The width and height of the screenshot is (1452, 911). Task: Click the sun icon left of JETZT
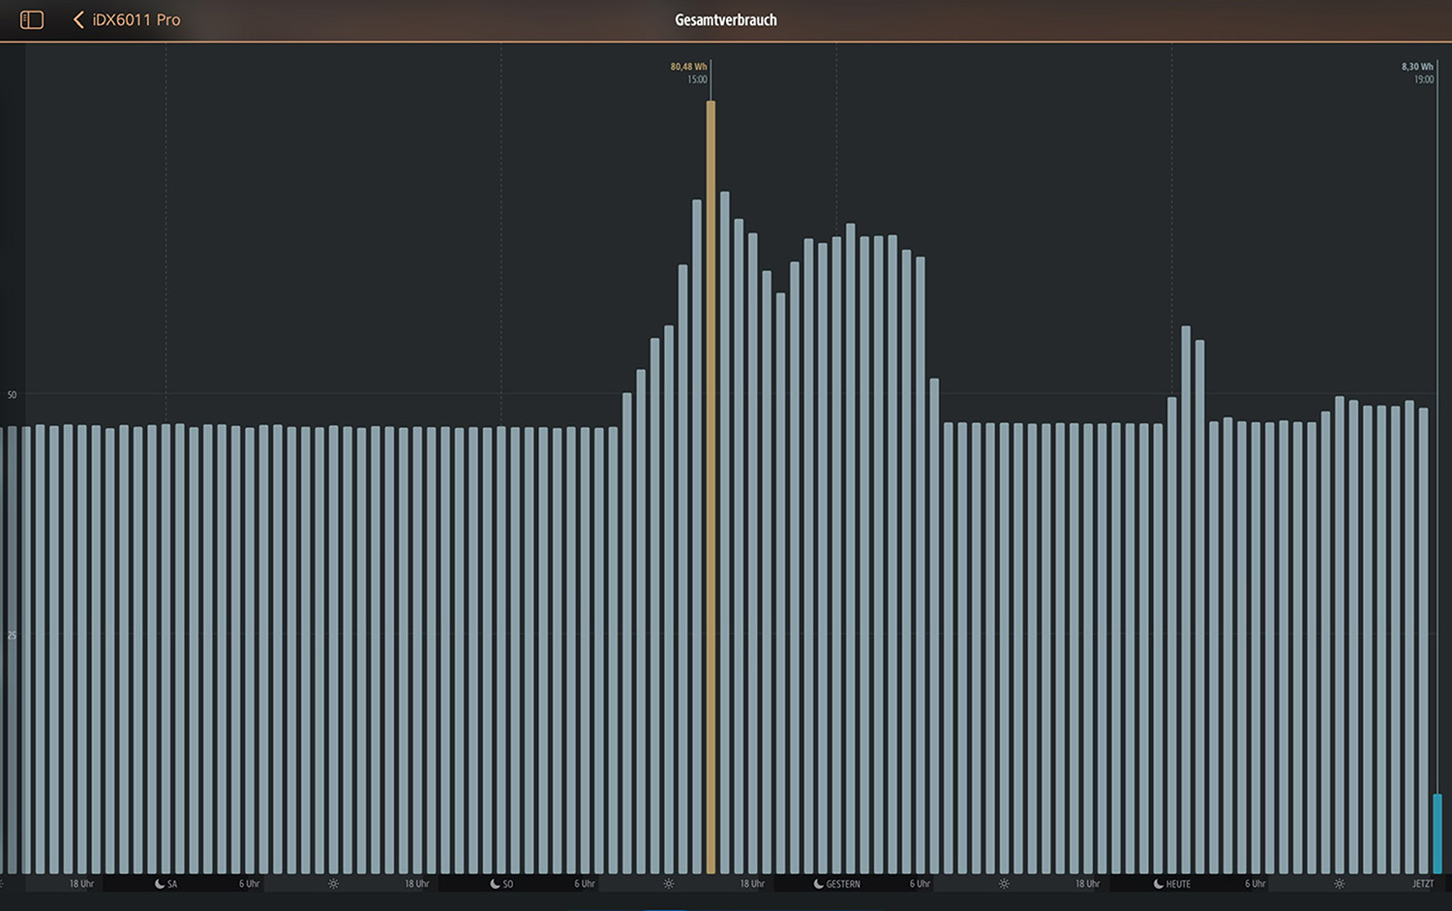pyautogui.click(x=1339, y=884)
